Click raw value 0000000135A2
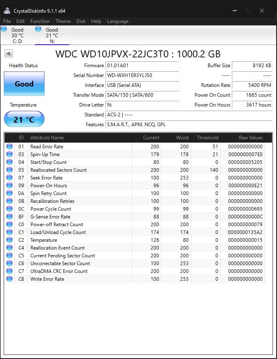The height and width of the screenshot is (359, 277). tap(245, 232)
